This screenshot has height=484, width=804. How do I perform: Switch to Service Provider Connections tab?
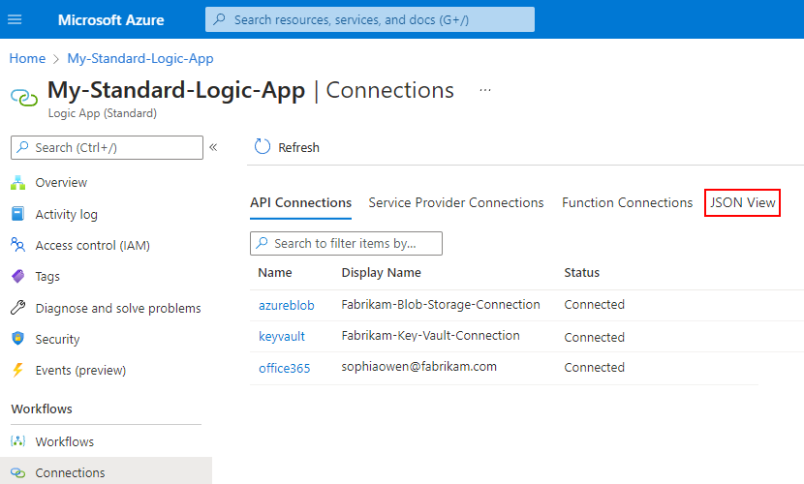click(x=456, y=203)
